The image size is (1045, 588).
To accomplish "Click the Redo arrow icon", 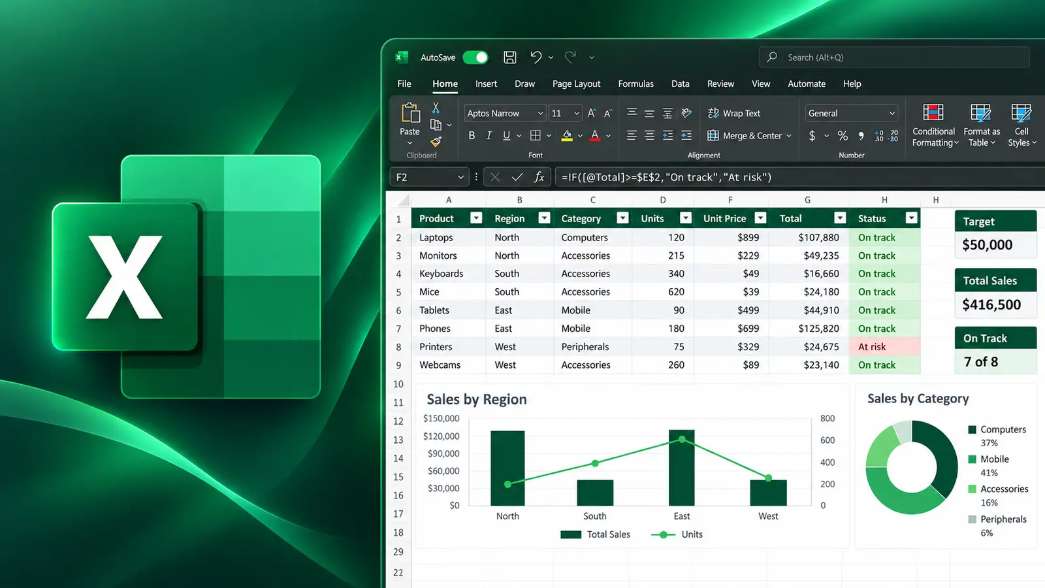I will (570, 57).
